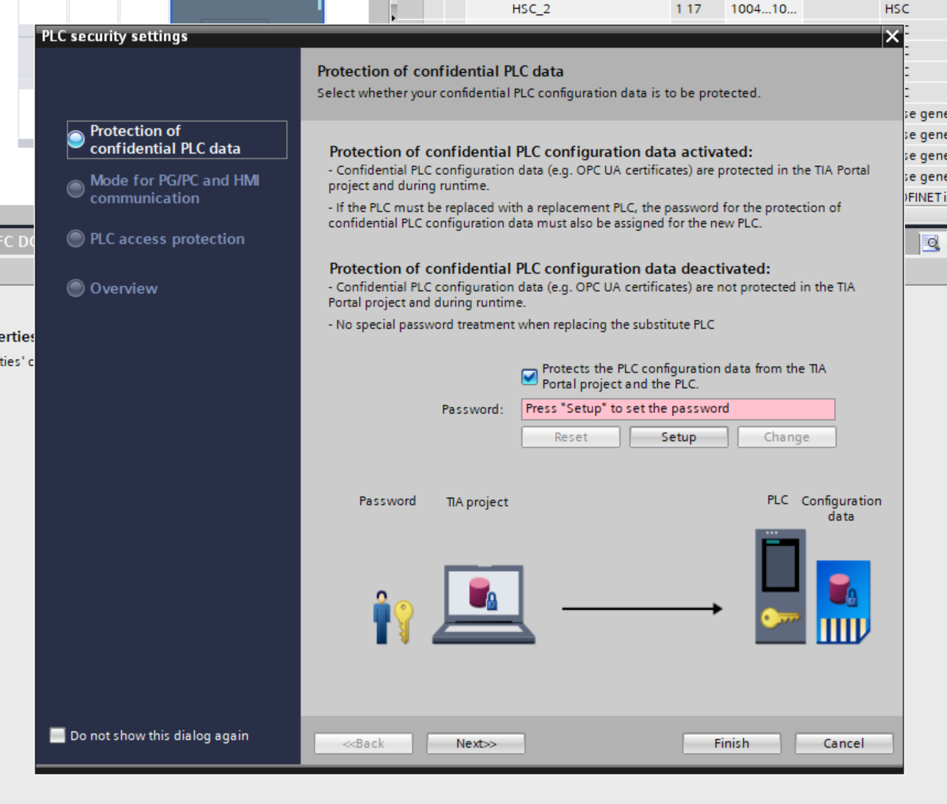Click Setup to set the password

(679, 437)
